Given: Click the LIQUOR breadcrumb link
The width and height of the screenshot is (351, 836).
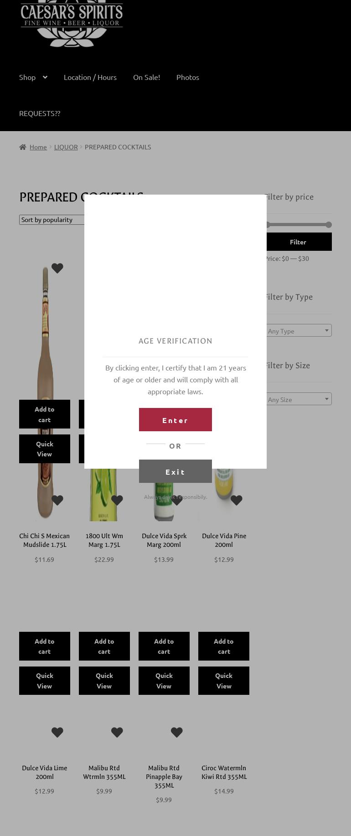Looking at the screenshot, I should (x=66, y=147).
